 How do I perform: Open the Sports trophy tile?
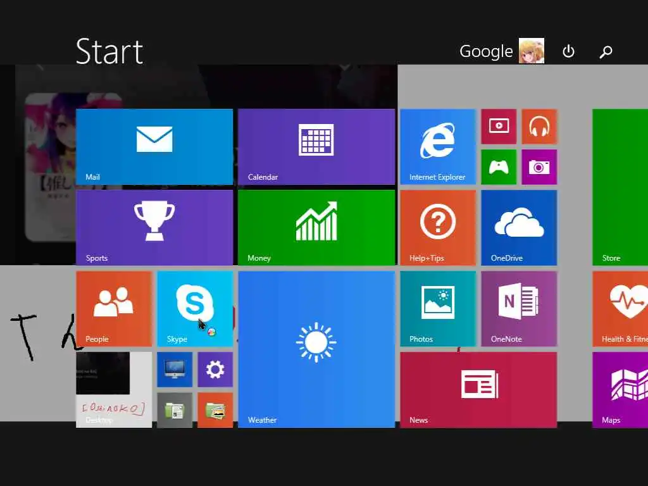tap(154, 228)
